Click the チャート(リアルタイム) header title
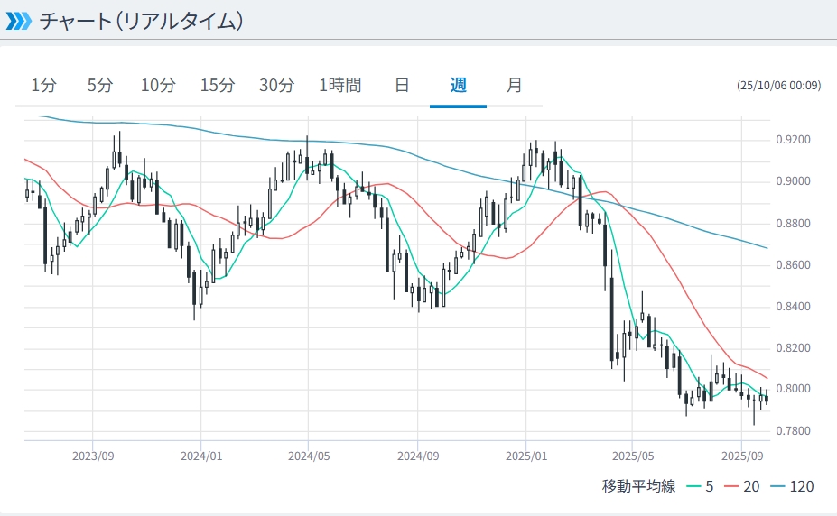Screen dimensions: 837x516 142,20
